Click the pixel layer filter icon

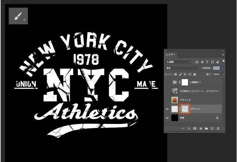coord(197,62)
